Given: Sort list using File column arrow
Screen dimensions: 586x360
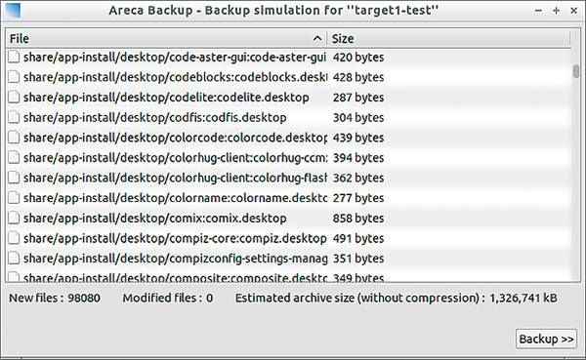Looking at the screenshot, I should 316,38.
